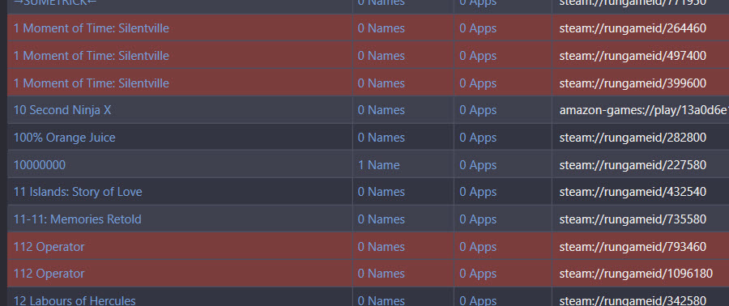Click '0 Apps' in 11 Islands row
729x306 pixels.
pos(478,192)
